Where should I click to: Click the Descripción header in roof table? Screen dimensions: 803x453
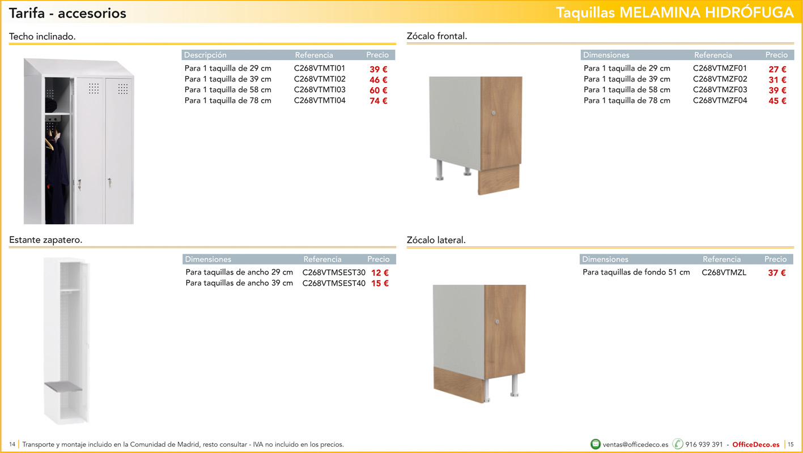pyautogui.click(x=205, y=55)
